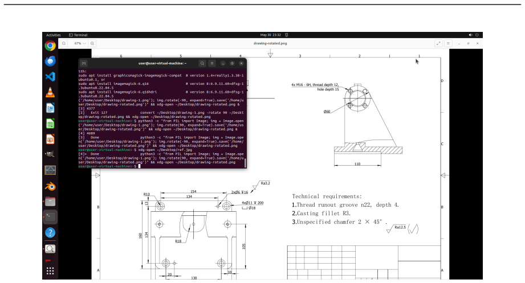Open LibreOffice Impress from the dock
The width and height of the screenshot is (525, 283).
pos(50,139)
